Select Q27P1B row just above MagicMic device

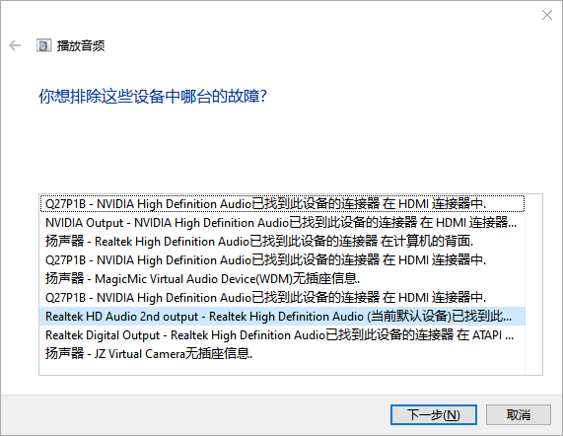[282, 260]
